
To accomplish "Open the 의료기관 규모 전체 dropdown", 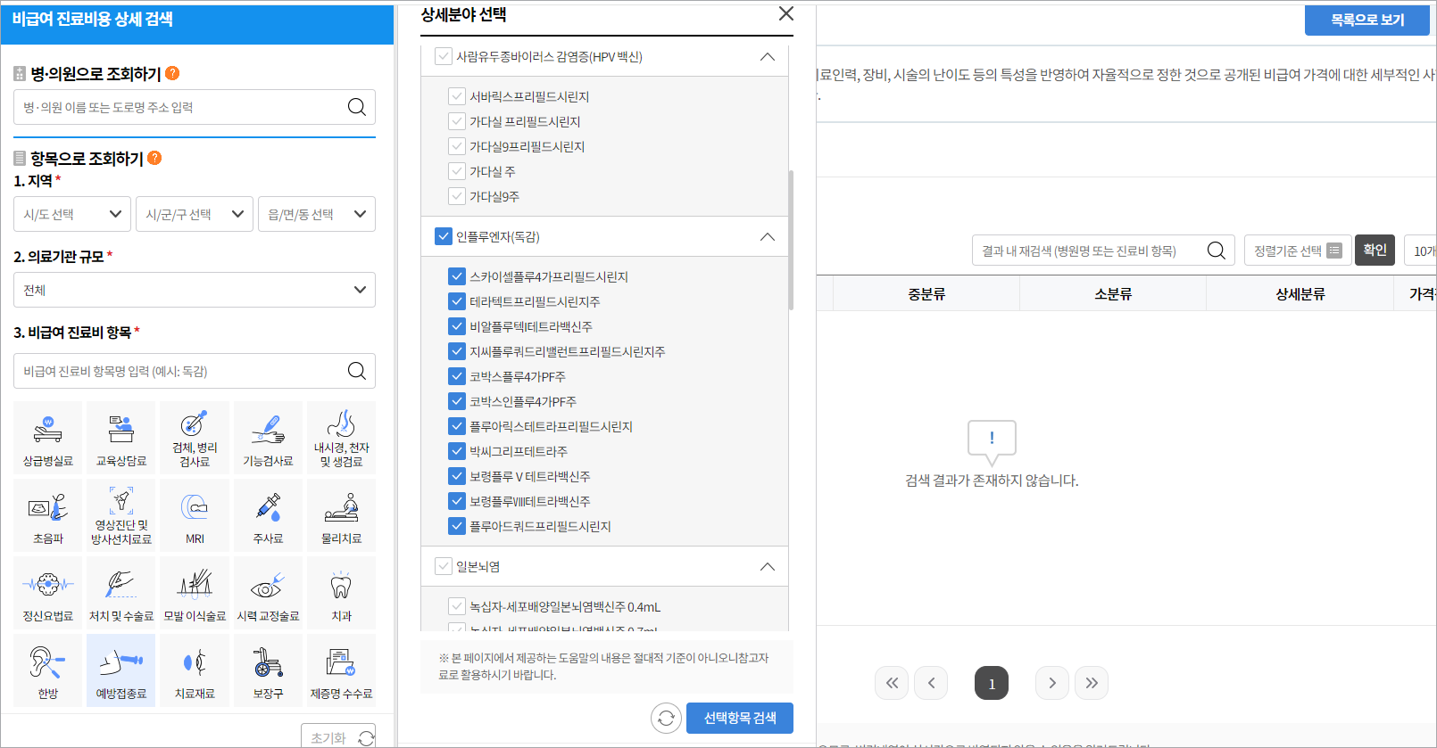I will pyautogui.click(x=195, y=290).
